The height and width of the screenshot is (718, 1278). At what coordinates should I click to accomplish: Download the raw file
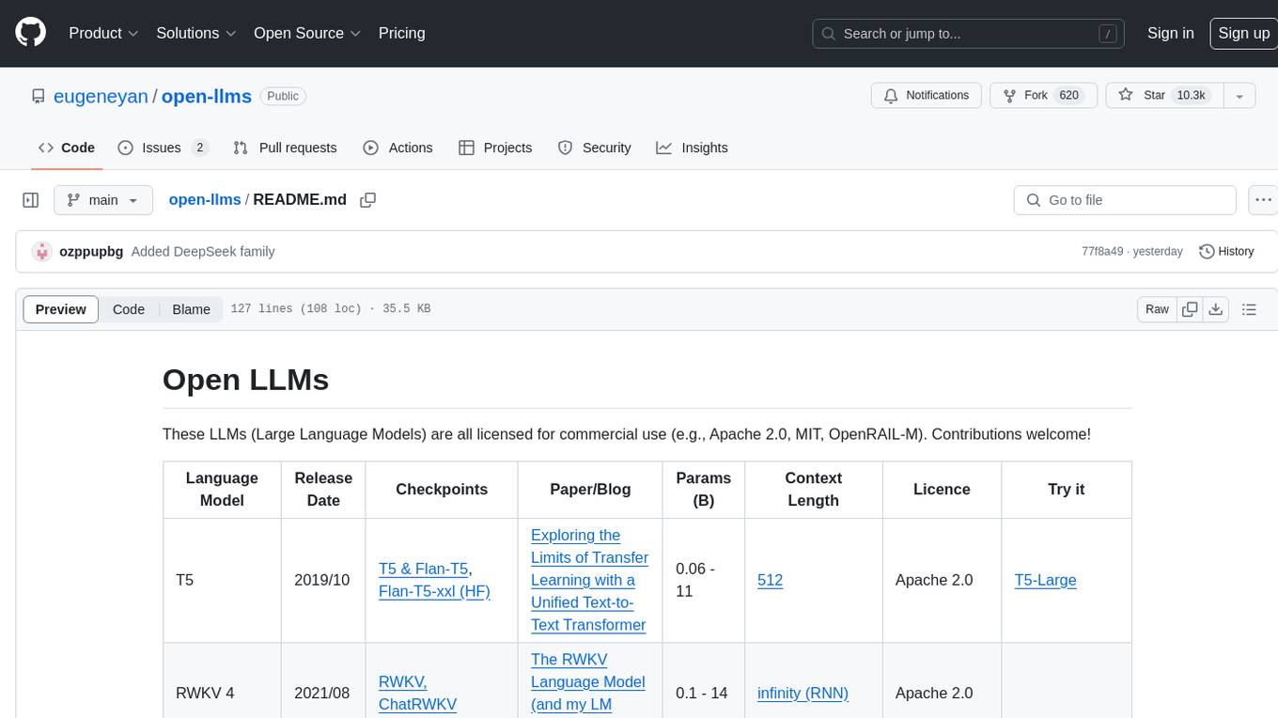1215,309
